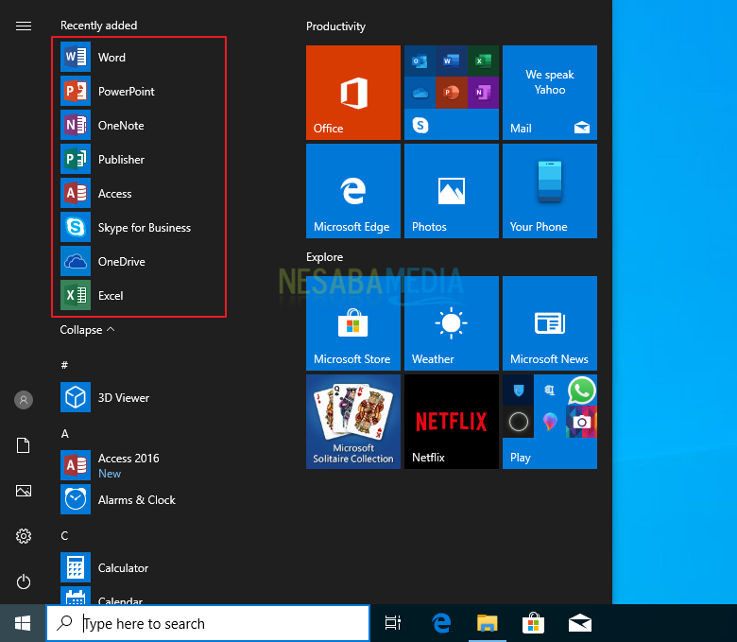The height and width of the screenshot is (642, 737).
Task: Launch Edge from the taskbar
Action: click(x=441, y=623)
